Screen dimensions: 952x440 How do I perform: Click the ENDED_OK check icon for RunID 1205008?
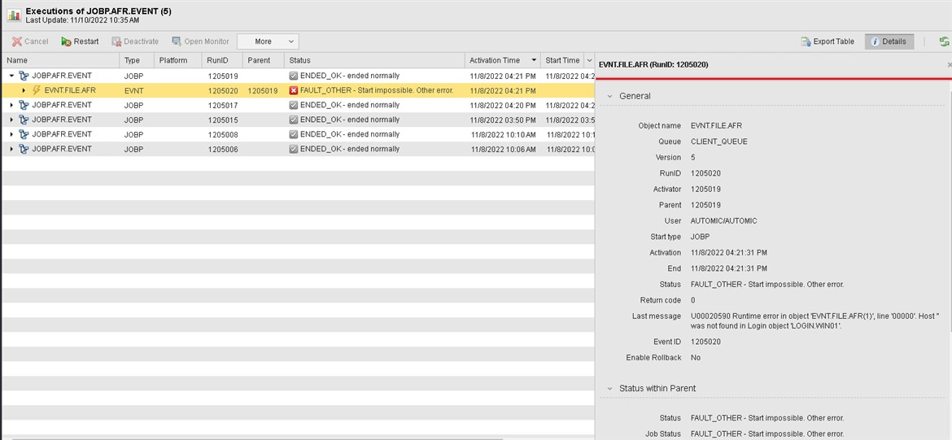[294, 134]
